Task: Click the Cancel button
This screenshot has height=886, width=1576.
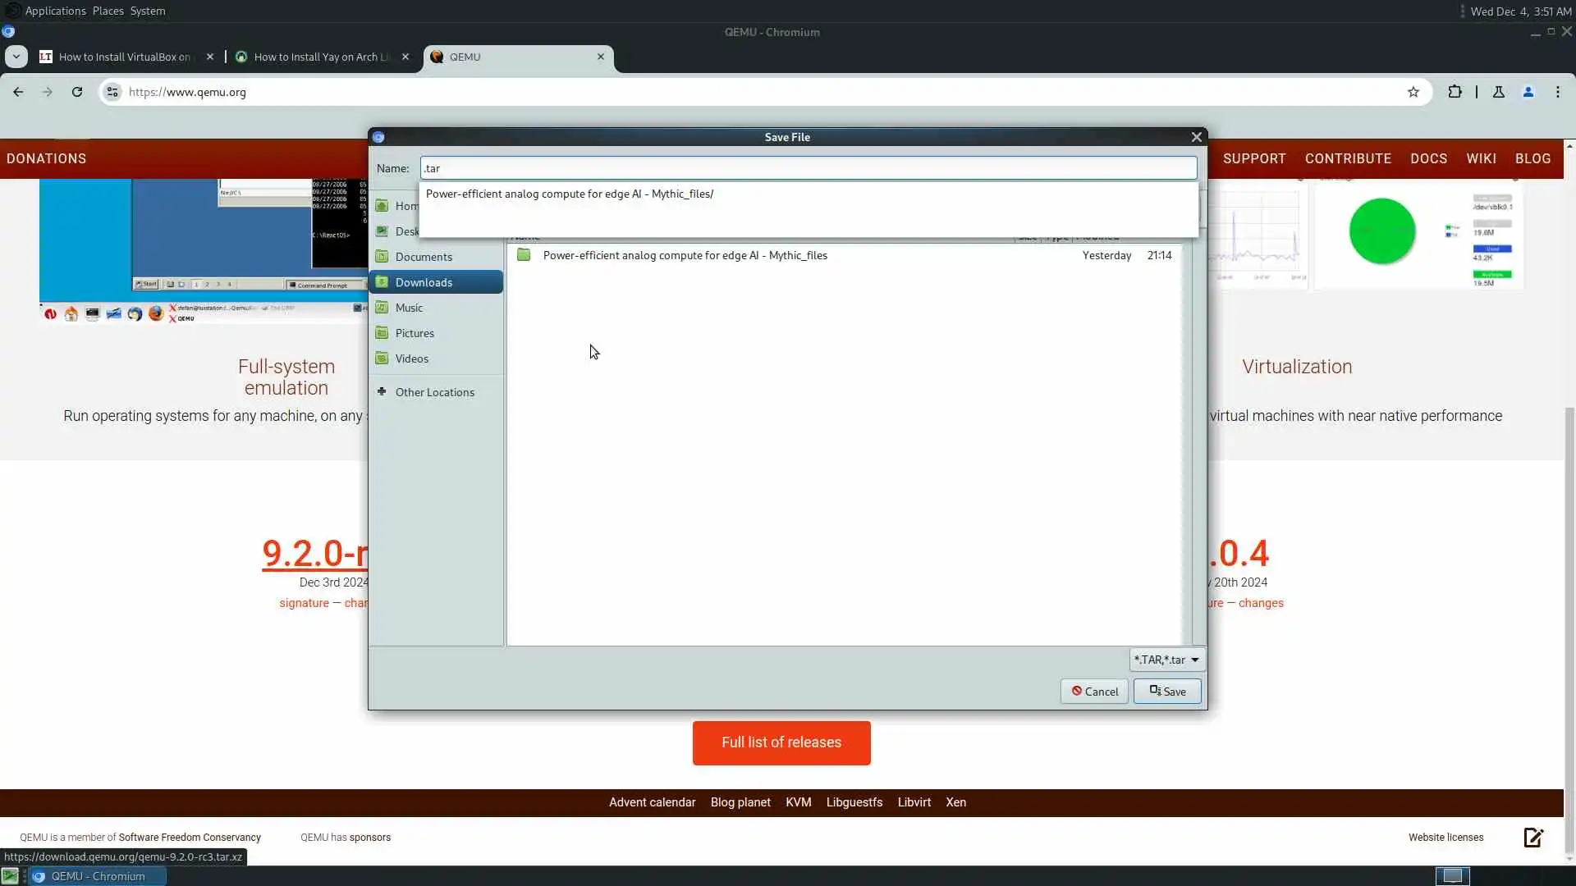Action: tap(1094, 692)
